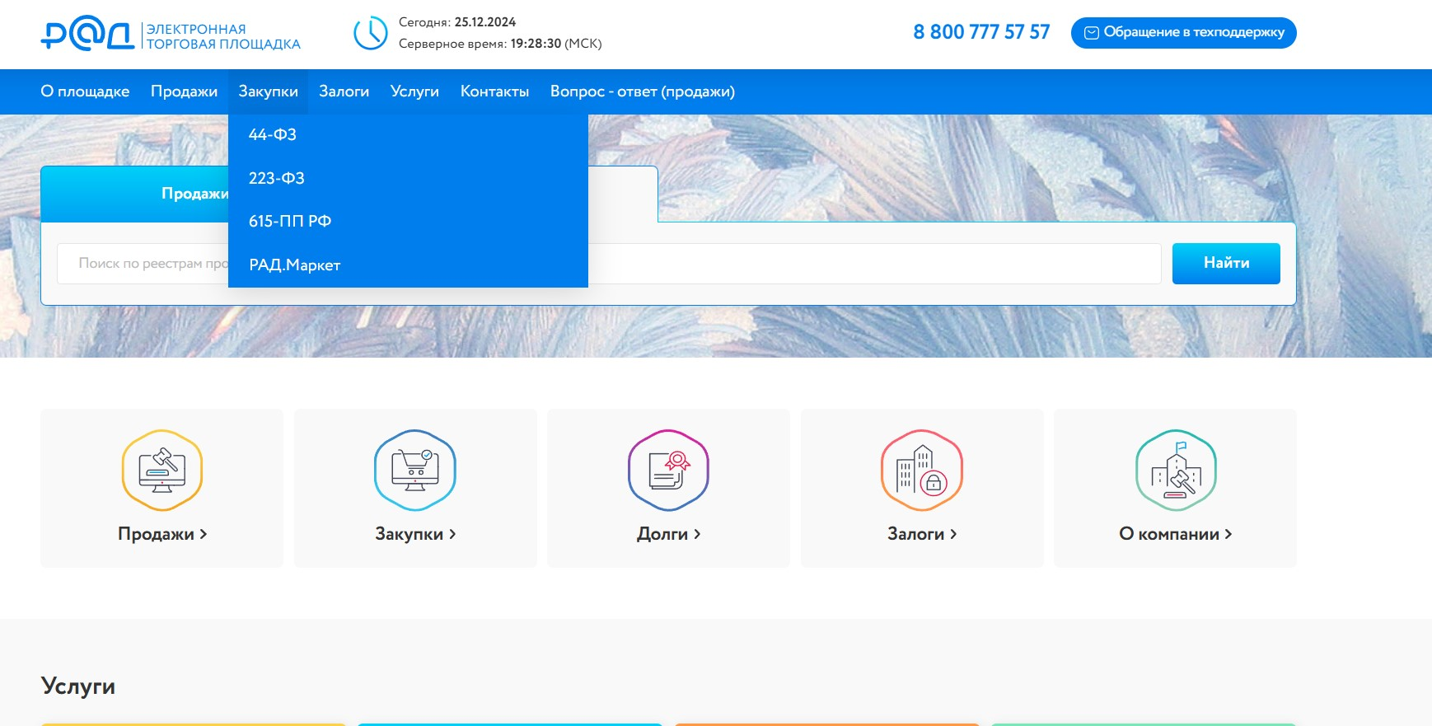Open Контакты in the navigation bar

(494, 91)
